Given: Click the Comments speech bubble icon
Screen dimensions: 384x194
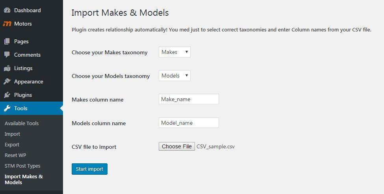Looking at the screenshot, I should point(7,55).
